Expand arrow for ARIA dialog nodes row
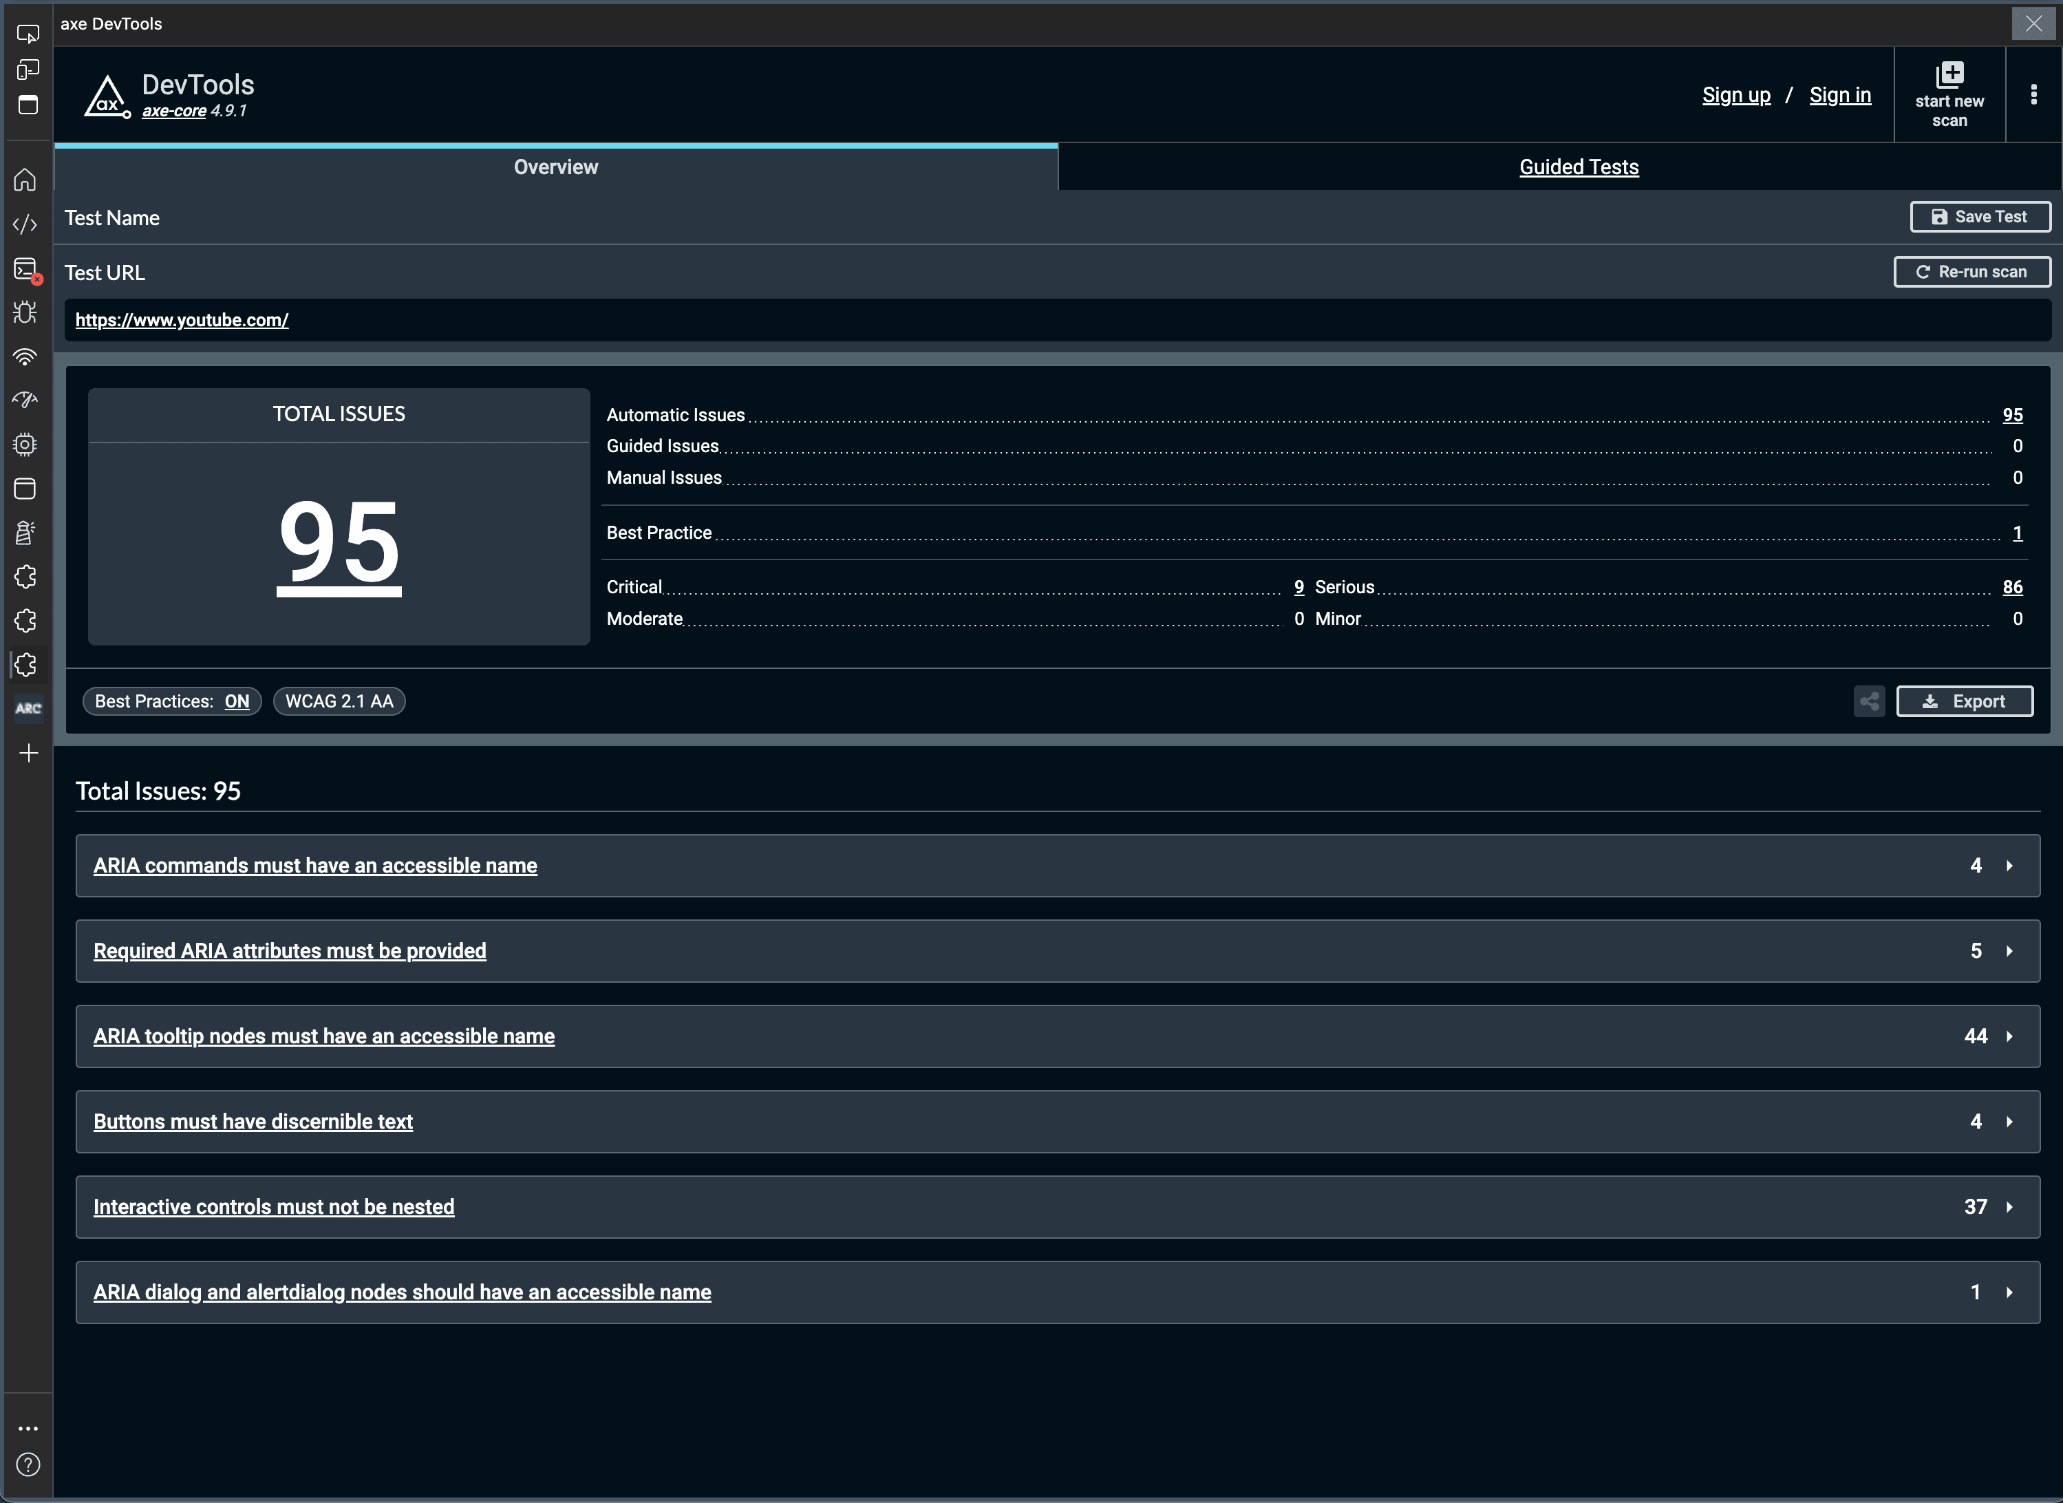This screenshot has height=1503, width=2063. (2009, 1293)
